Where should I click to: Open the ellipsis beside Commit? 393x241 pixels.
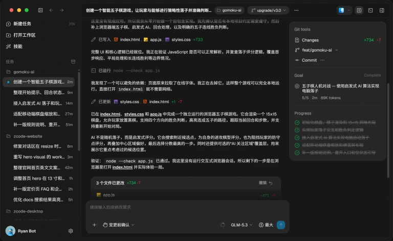(322, 60)
